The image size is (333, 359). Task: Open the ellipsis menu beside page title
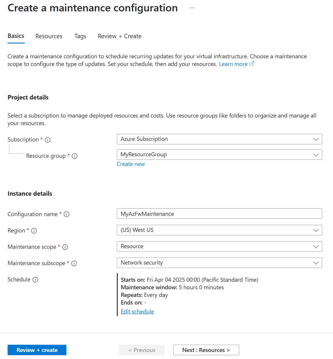192,8
